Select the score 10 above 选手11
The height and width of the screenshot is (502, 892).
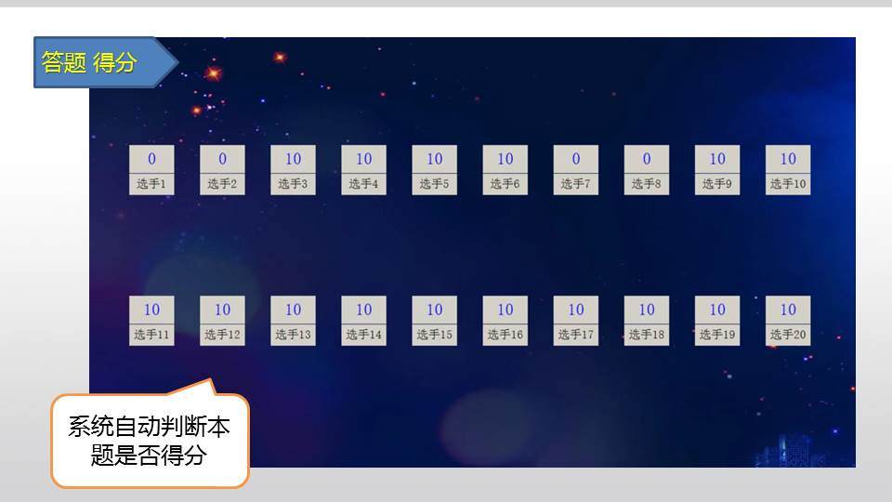tap(151, 310)
